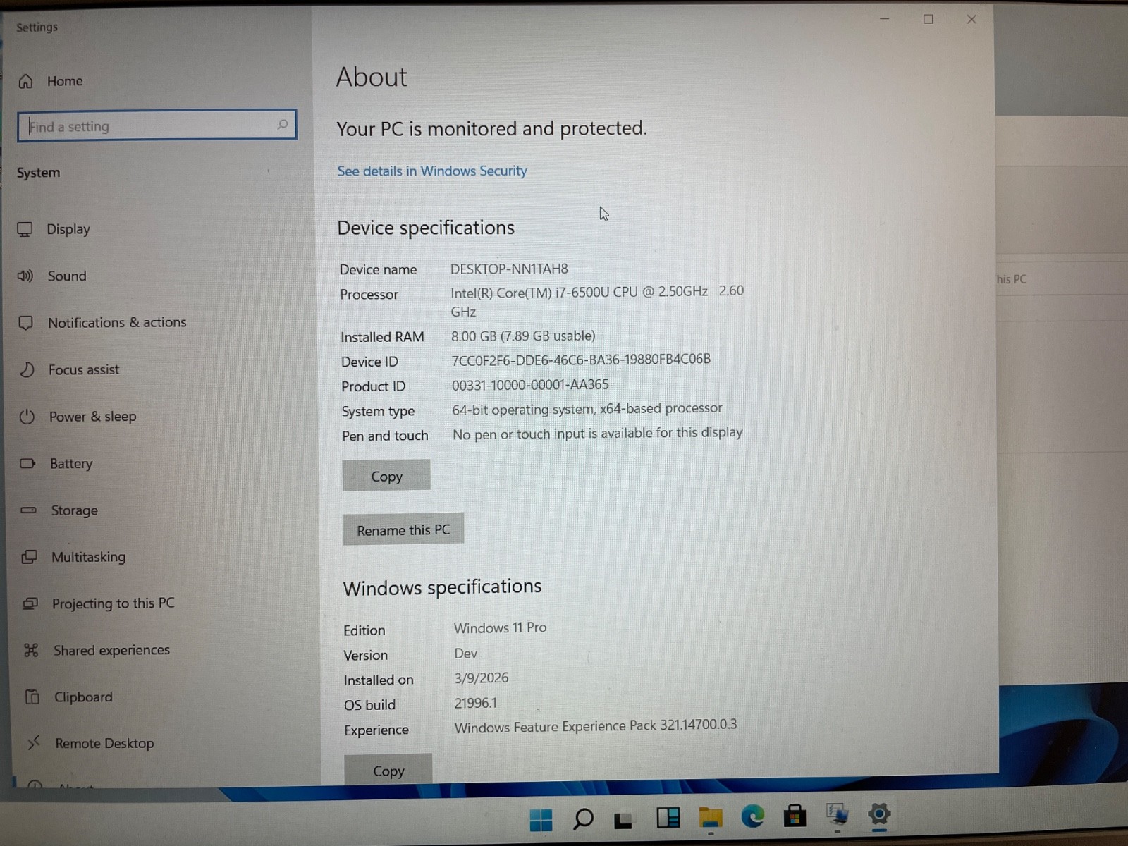1128x846 pixels.
Task: Click the Device specifications heading
Action: (426, 228)
